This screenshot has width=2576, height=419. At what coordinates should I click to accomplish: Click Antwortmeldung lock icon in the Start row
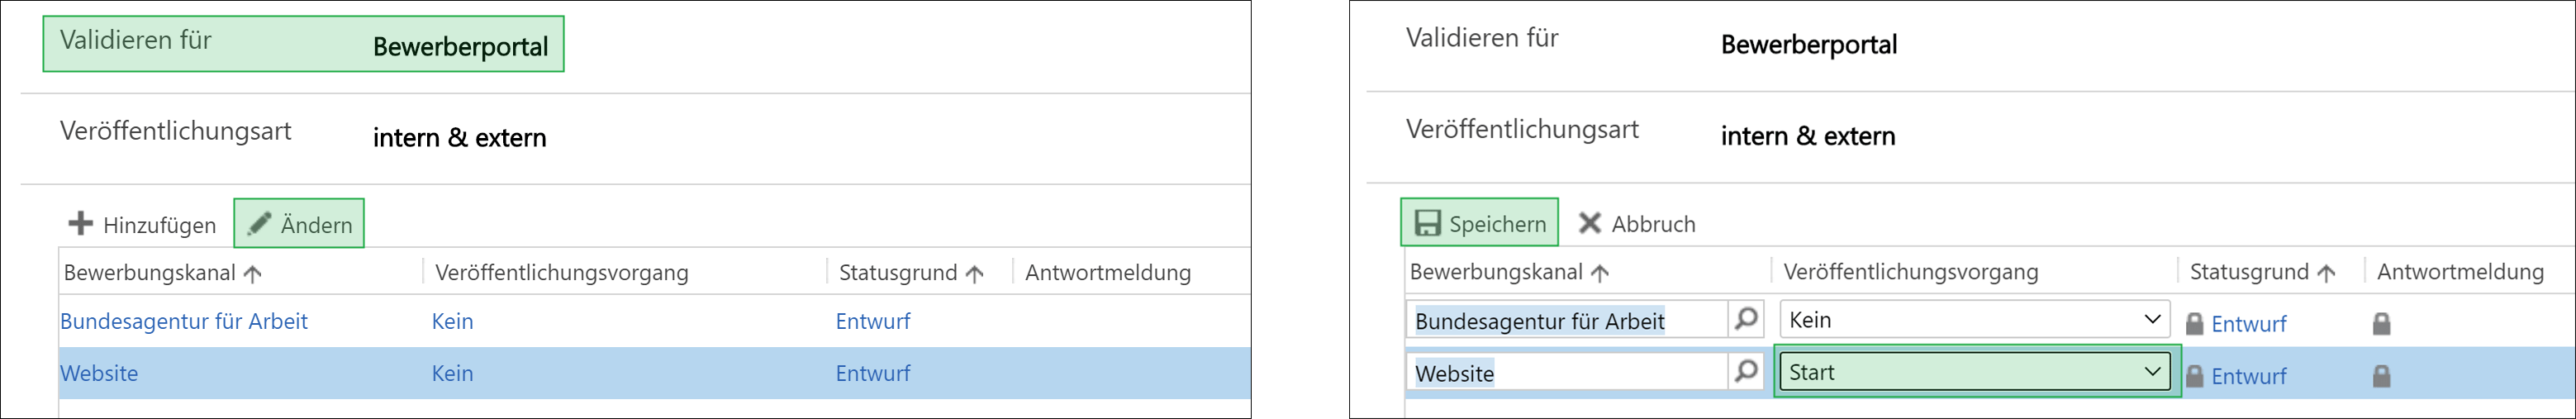coord(2382,376)
